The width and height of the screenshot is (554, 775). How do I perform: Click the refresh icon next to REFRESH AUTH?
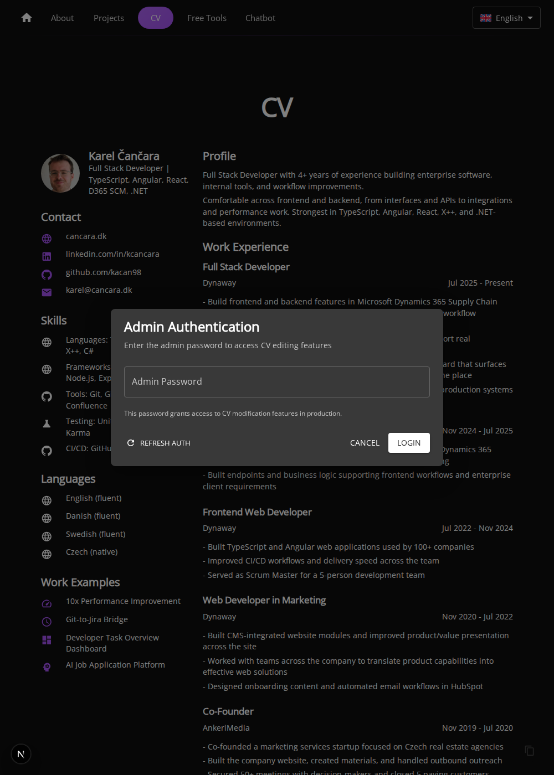click(131, 443)
